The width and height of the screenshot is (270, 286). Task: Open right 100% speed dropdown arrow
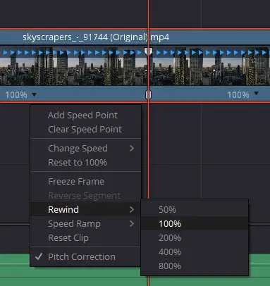coord(257,94)
